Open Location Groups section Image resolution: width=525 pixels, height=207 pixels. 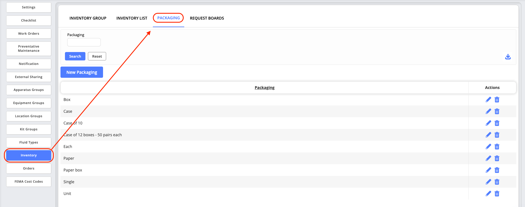29,116
